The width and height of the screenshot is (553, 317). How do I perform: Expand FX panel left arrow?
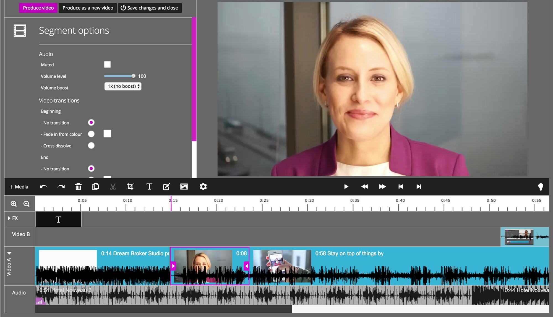(x=8, y=218)
